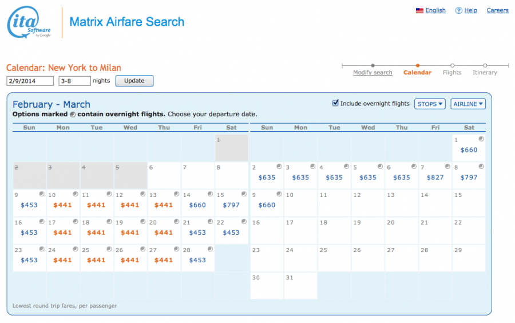Click the US flag language icon

coord(419,10)
